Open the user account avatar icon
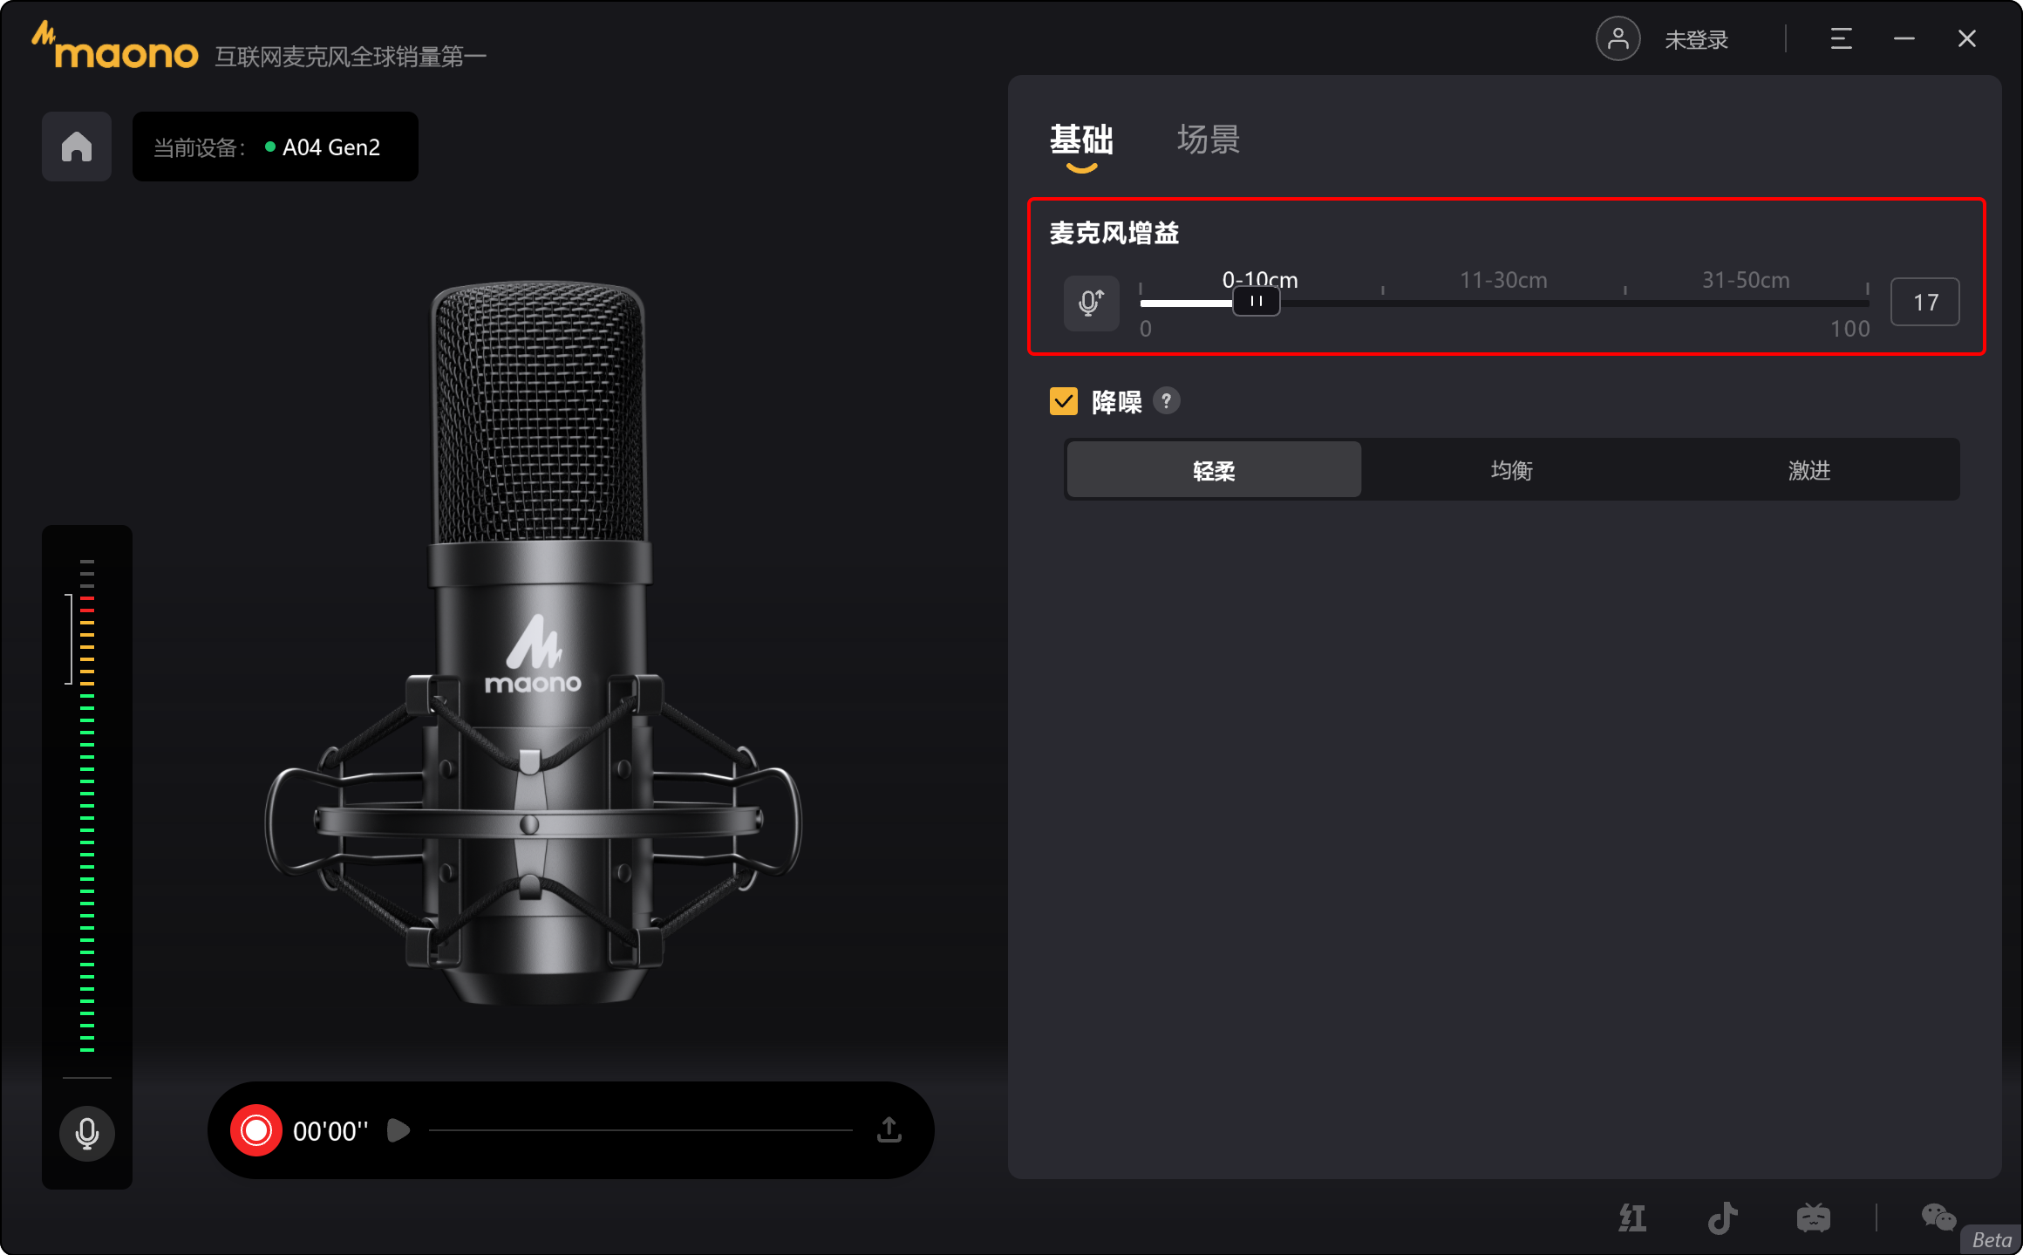2023x1255 pixels. (1618, 39)
